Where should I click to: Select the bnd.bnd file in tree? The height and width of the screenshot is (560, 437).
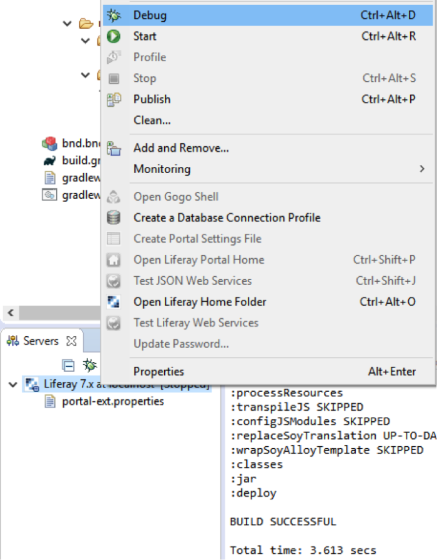coord(81,143)
